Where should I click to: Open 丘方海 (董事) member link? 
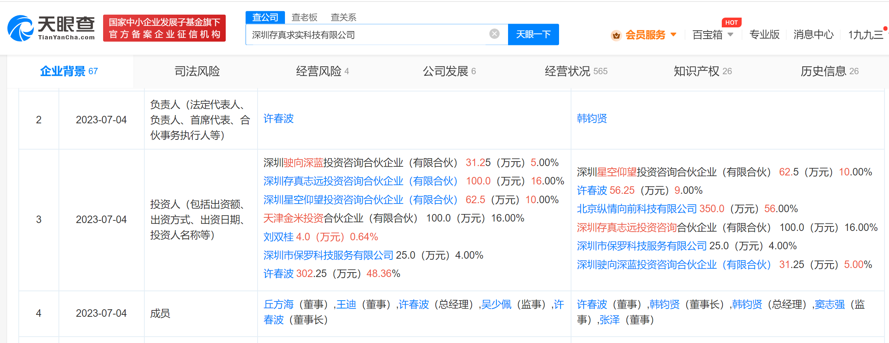point(278,304)
